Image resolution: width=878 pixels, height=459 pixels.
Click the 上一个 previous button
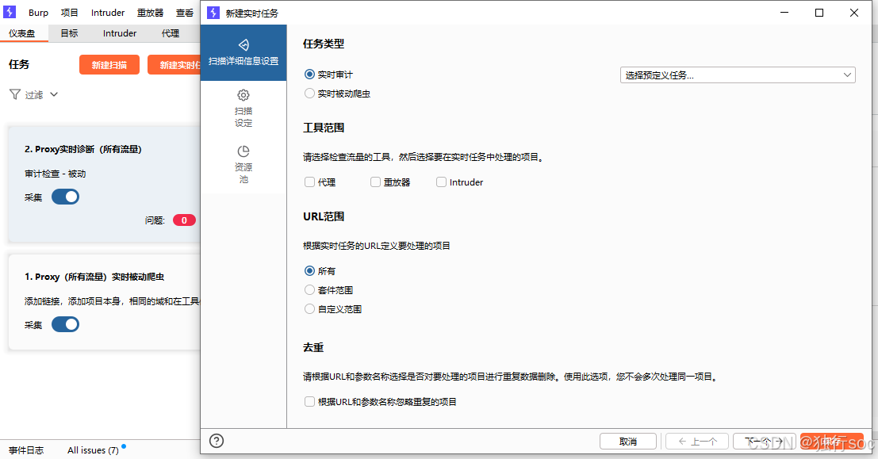[x=697, y=441]
